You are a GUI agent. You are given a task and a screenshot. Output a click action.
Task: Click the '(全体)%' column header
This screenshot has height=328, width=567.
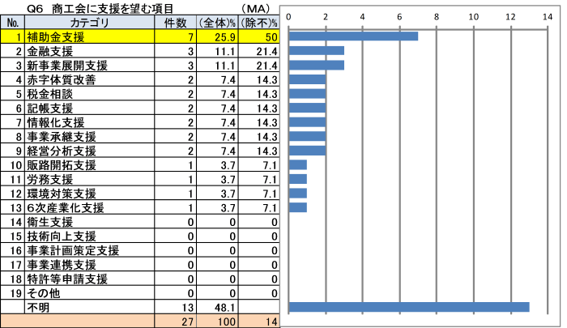[x=217, y=23]
